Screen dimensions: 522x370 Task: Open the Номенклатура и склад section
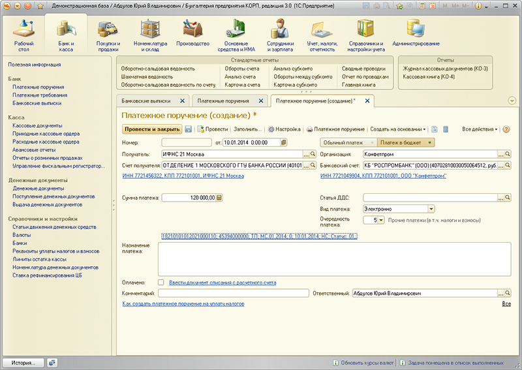click(150, 35)
